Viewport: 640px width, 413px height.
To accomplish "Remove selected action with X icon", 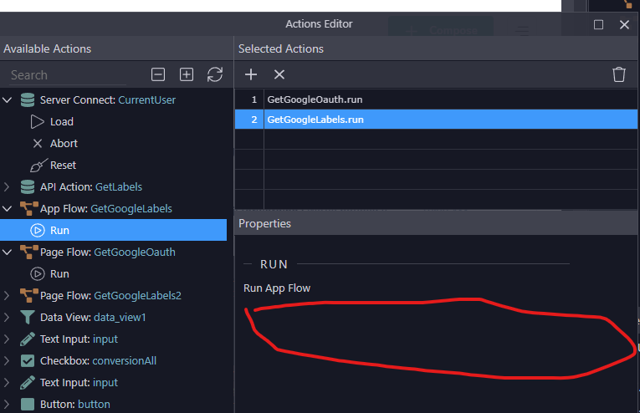I will pyautogui.click(x=279, y=74).
